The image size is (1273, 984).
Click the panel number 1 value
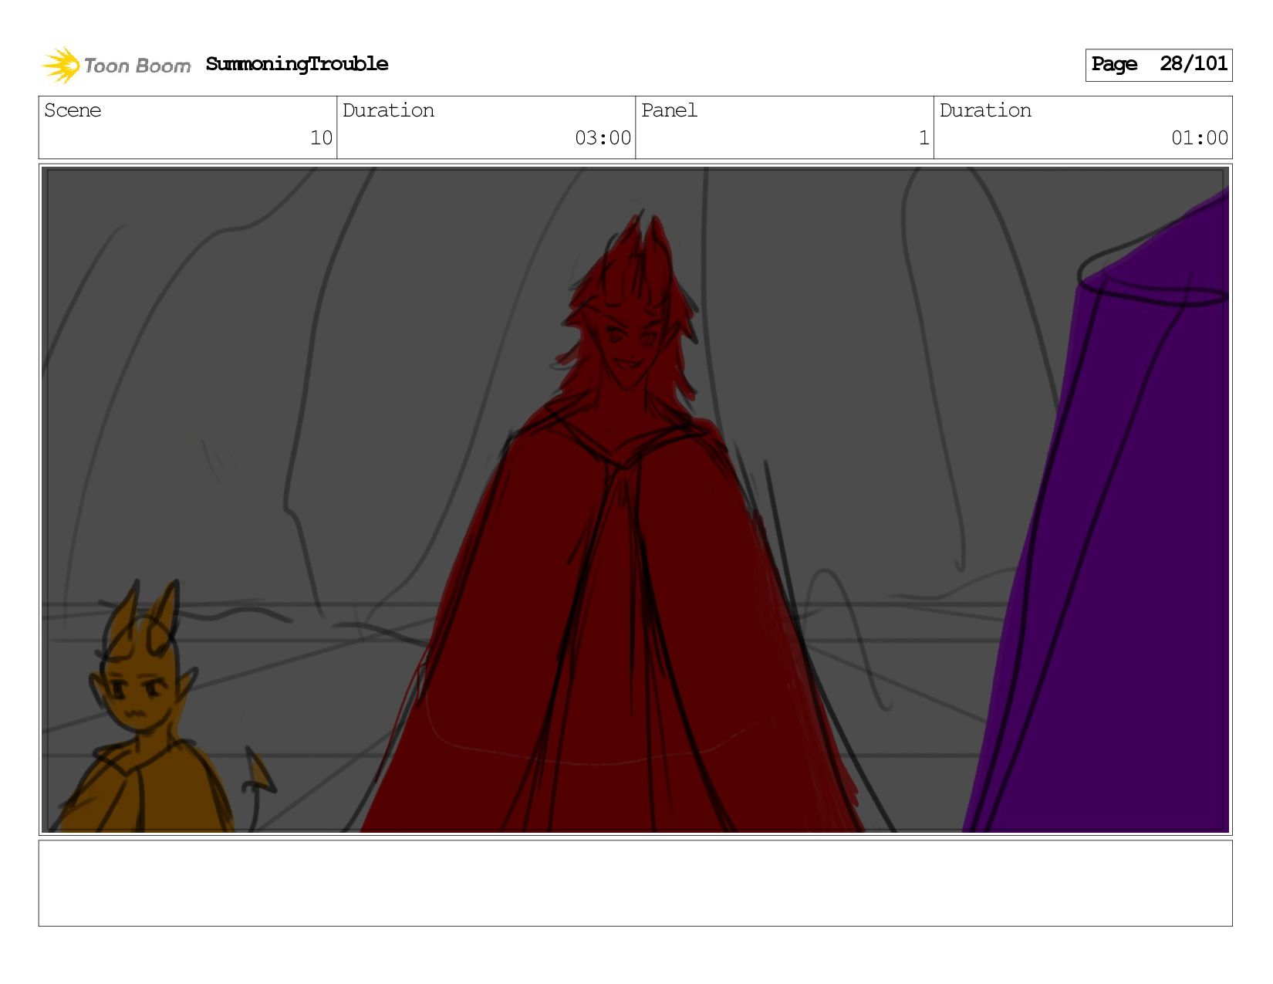click(x=924, y=138)
